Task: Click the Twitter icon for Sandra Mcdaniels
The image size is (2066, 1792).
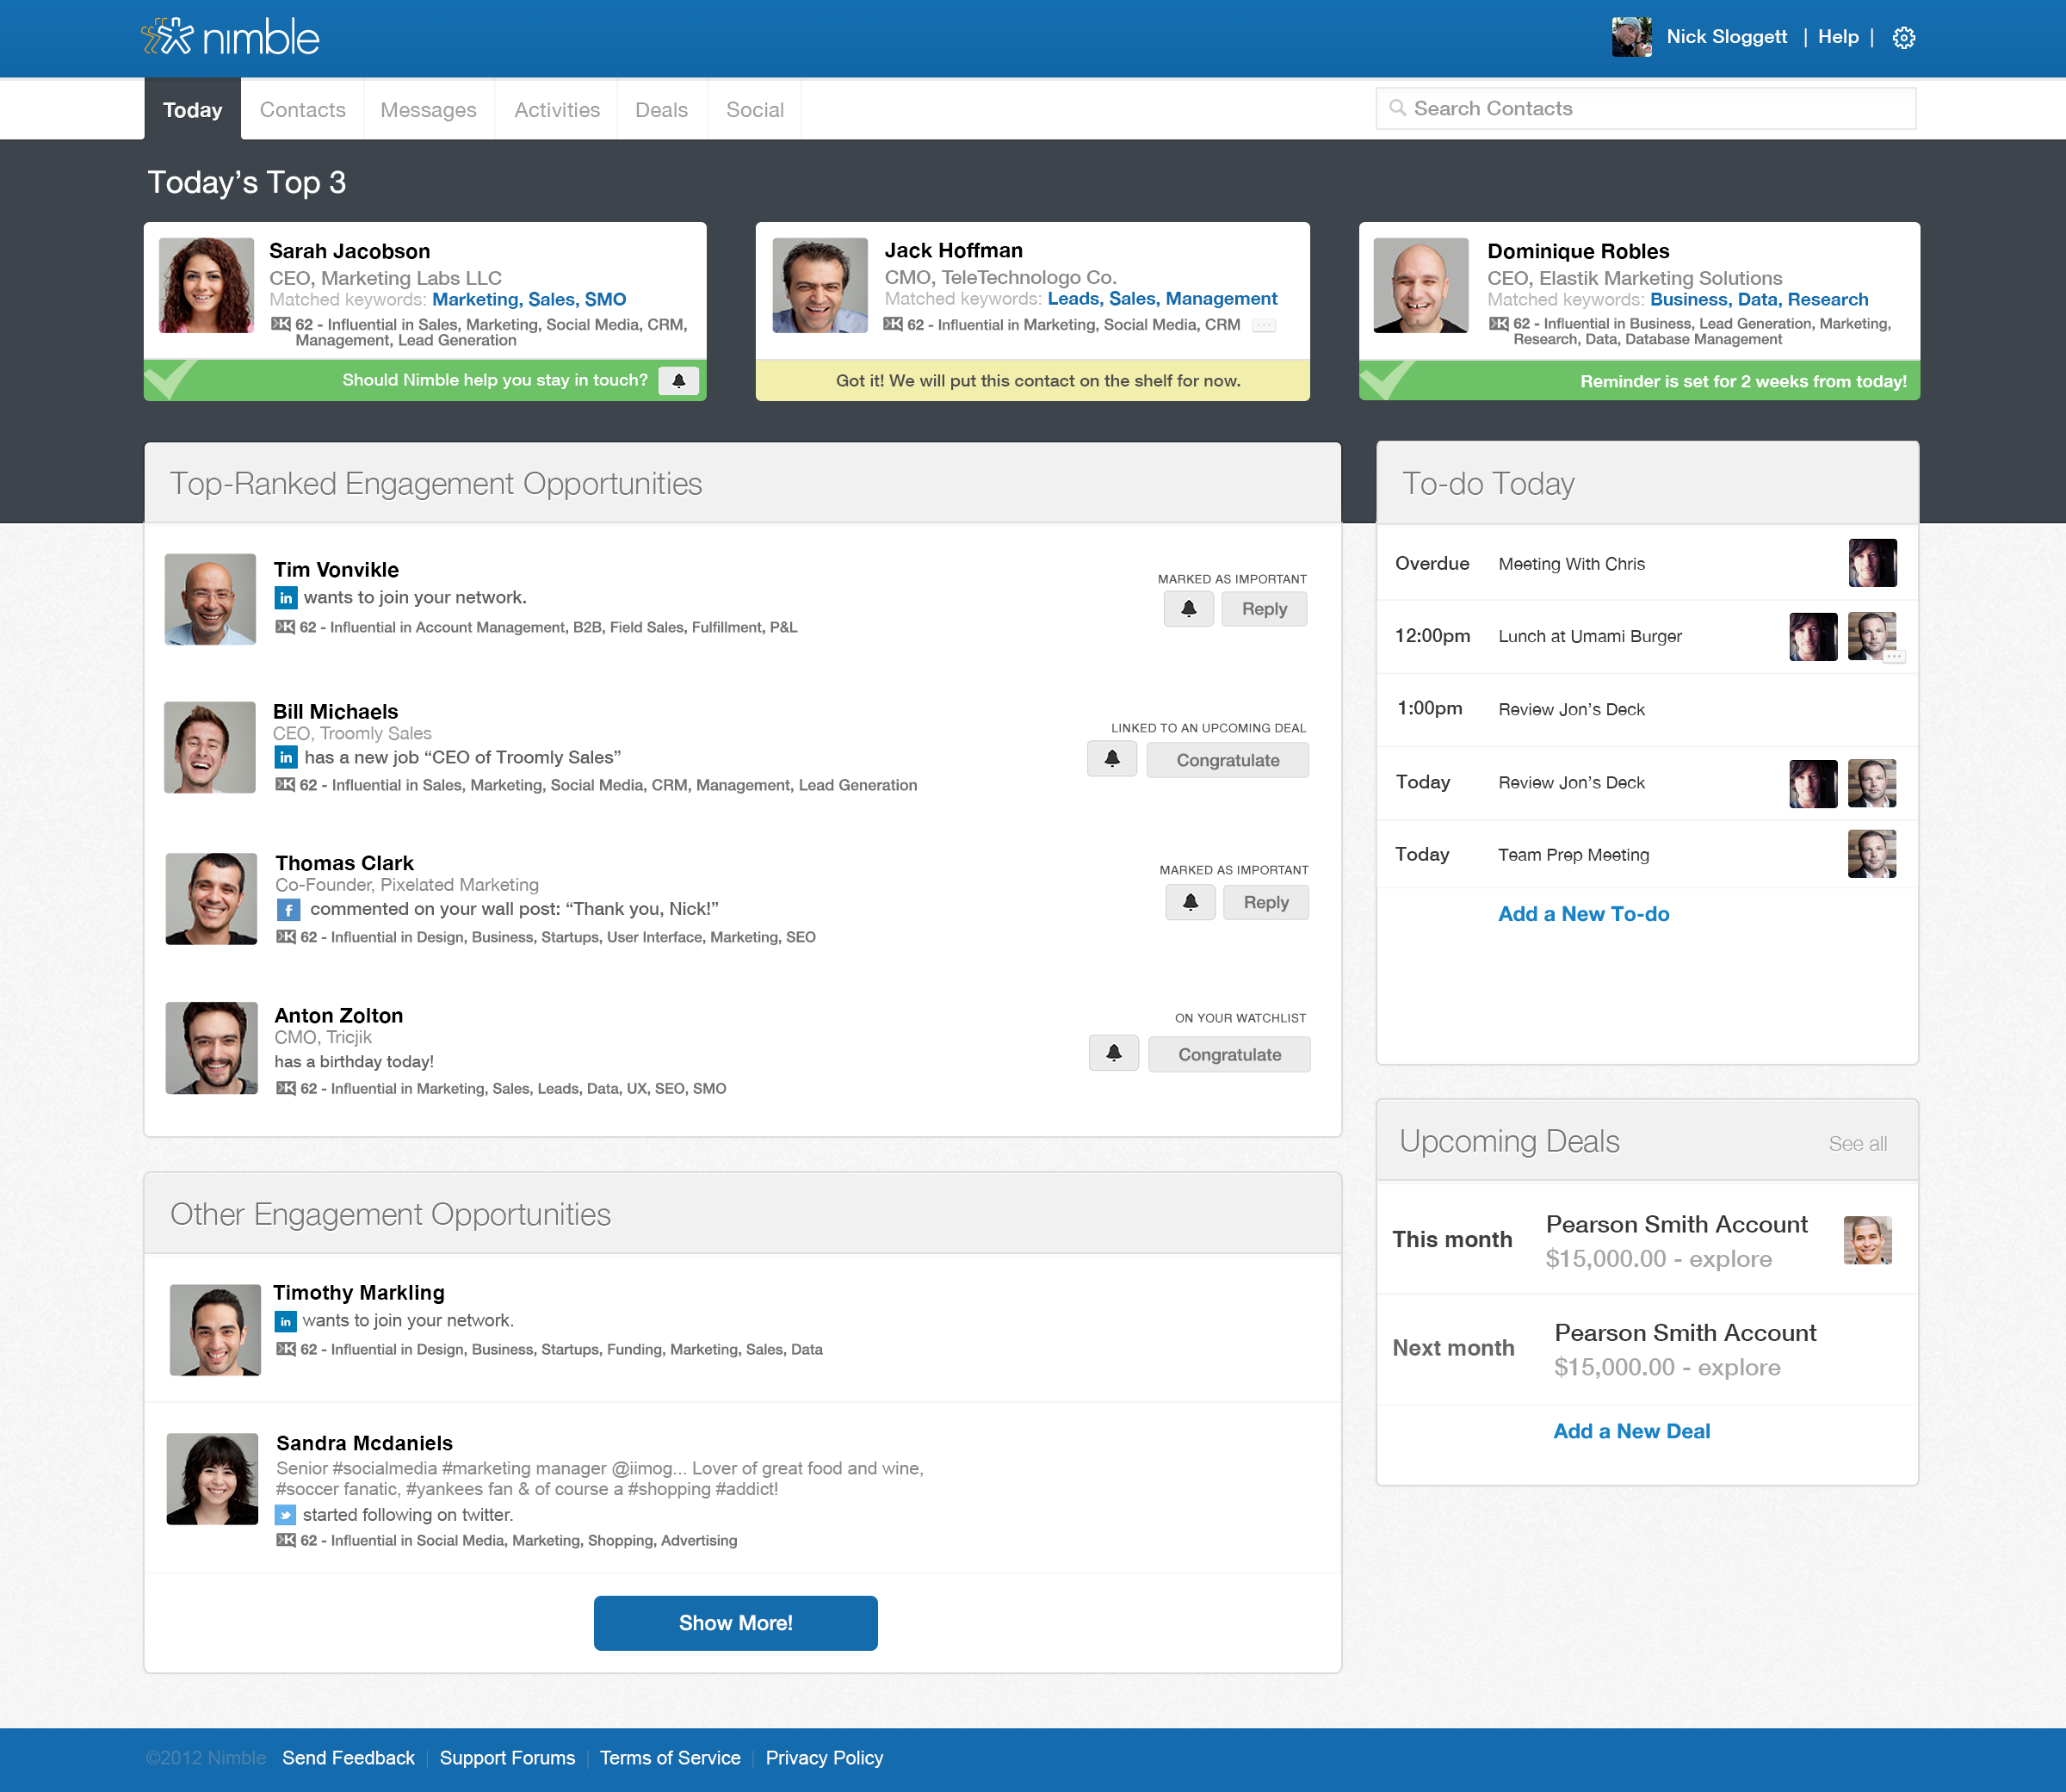Action: point(286,1515)
